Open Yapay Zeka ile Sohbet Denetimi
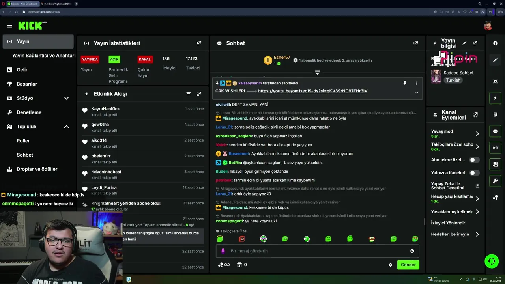Image resolution: width=505 pixels, height=284 pixels. point(455,186)
